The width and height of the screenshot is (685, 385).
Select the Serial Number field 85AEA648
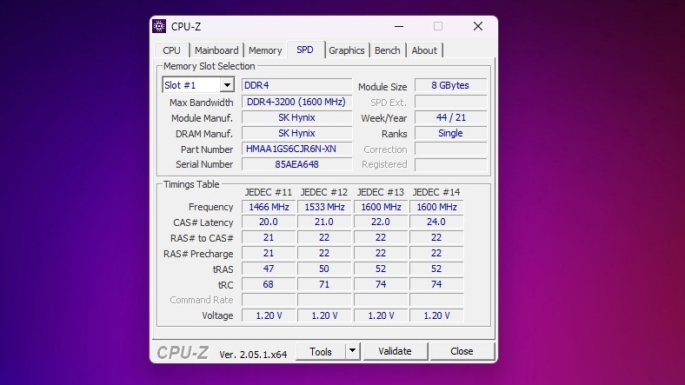coord(296,164)
